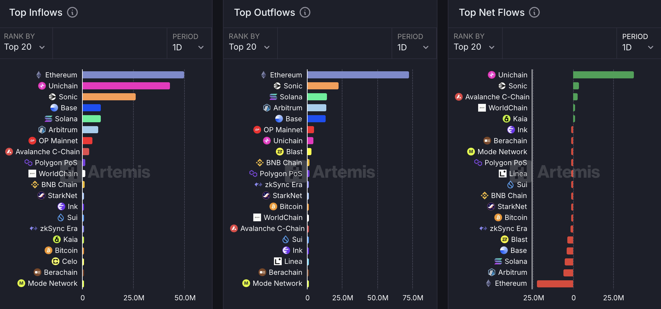Viewport: 661px width, 309px height.
Task: Click Mode Network icon in Top Net Flows
Action: point(471,152)
